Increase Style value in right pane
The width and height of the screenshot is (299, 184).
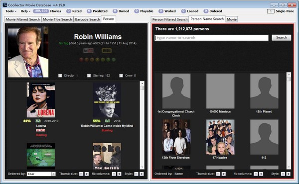click(289, 174)
